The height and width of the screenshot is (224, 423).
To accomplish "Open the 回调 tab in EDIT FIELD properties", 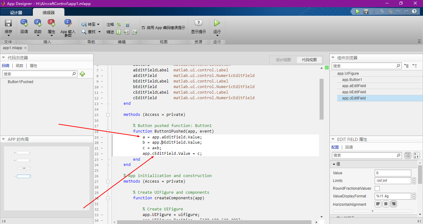I will 349,147.
